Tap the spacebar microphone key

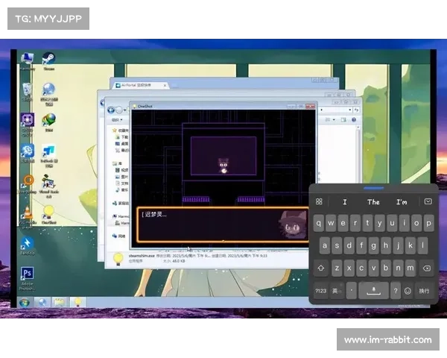pyautogui.click(x=373, y=291)
